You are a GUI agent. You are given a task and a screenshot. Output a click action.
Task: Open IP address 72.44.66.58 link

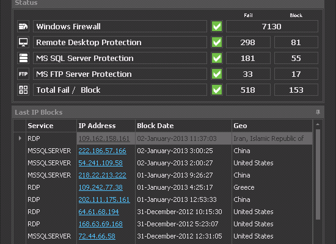coord(97,236)
